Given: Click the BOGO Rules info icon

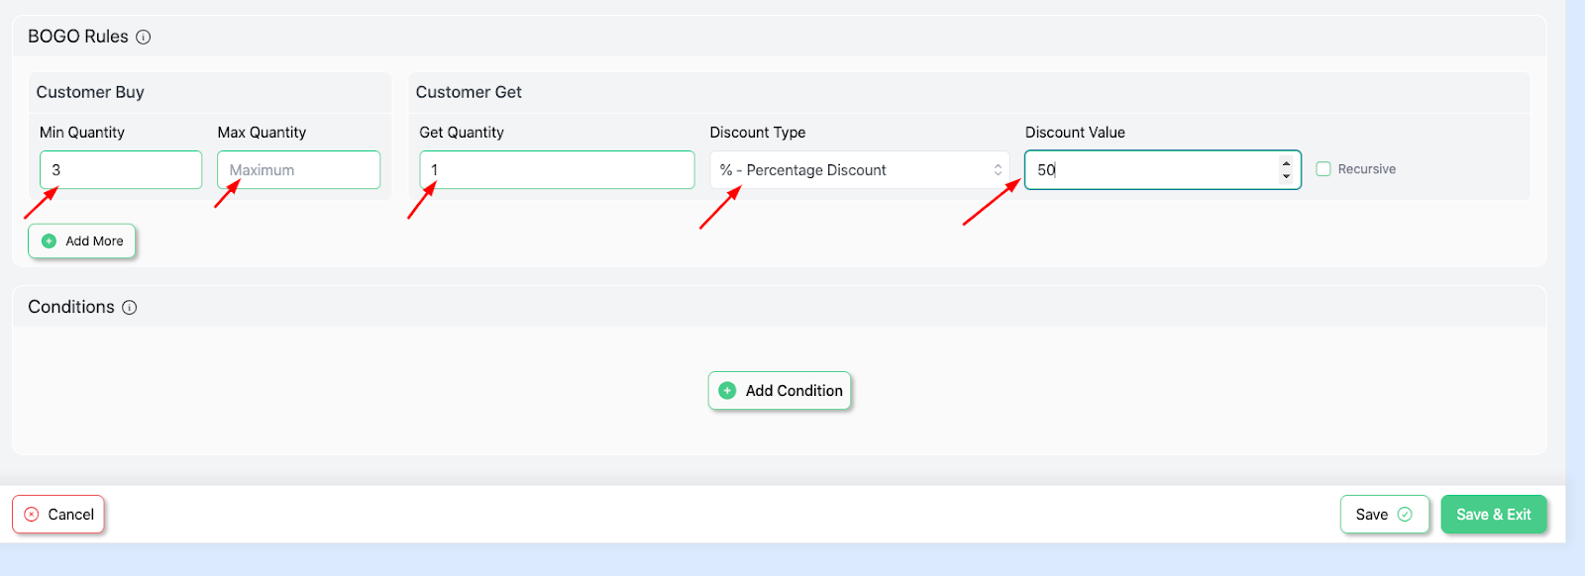Looking at the screenshot, I should [144, 38].
